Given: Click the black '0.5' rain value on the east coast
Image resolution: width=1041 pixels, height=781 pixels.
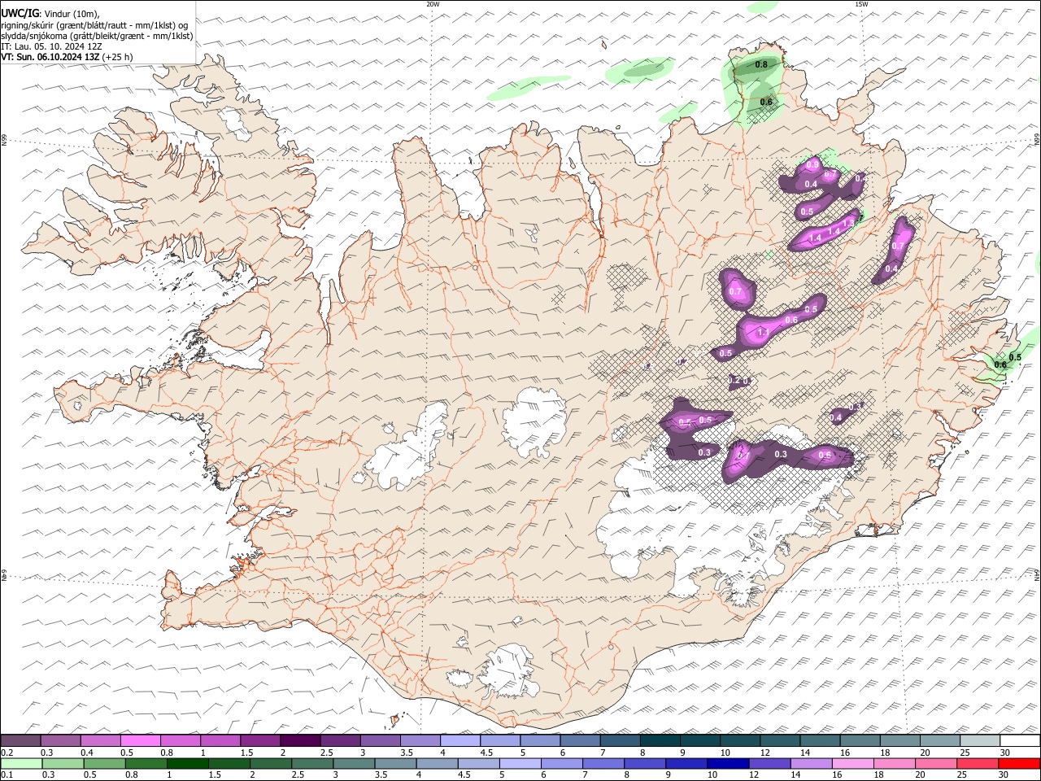Looking at the screenshot, I should tap(1015, 357).
